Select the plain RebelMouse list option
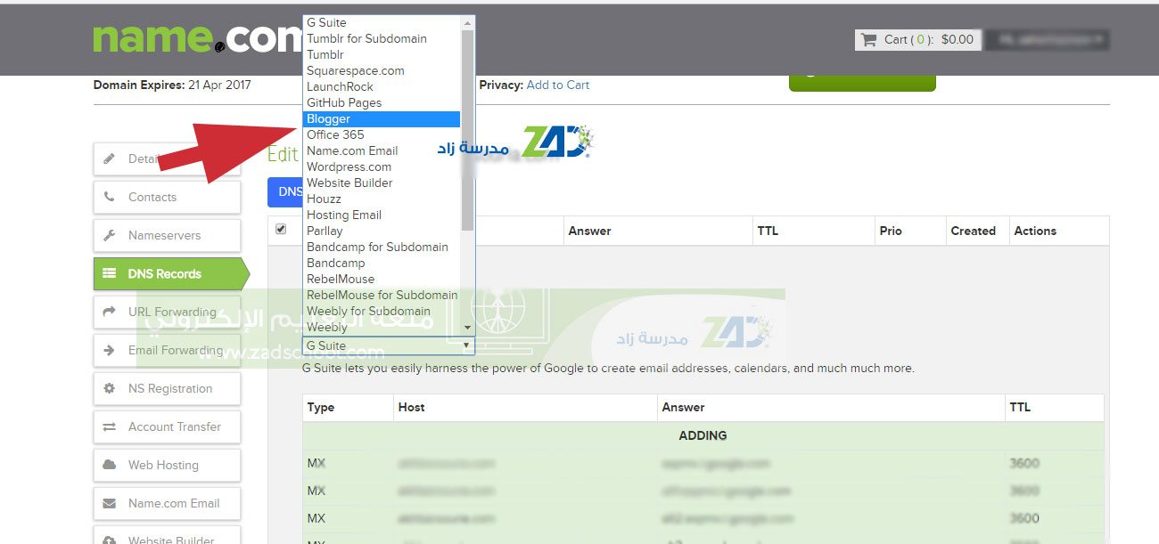The height and width of the screenshot is (544, 1159). 382,279
